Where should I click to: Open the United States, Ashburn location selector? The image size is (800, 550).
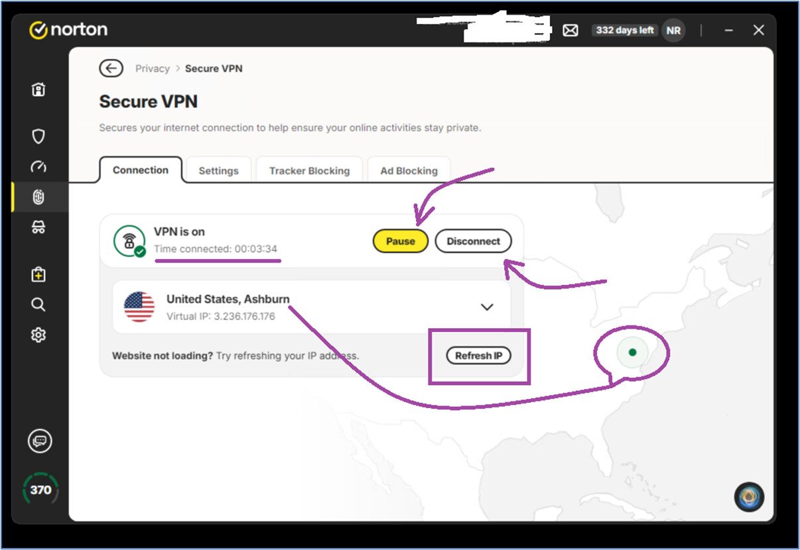coord(312,307)
